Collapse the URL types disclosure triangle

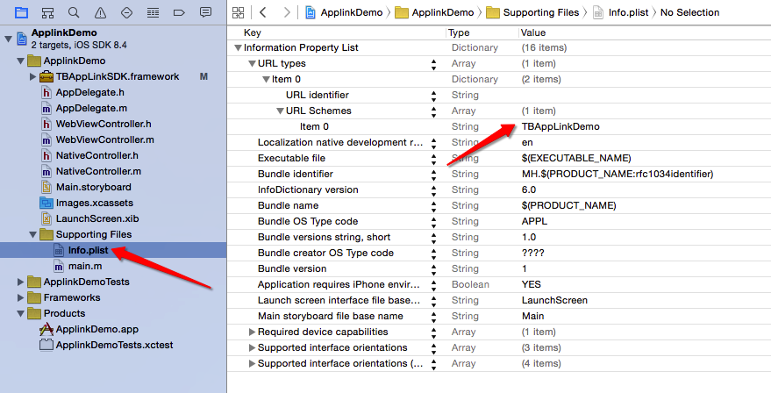coord(252,64)
